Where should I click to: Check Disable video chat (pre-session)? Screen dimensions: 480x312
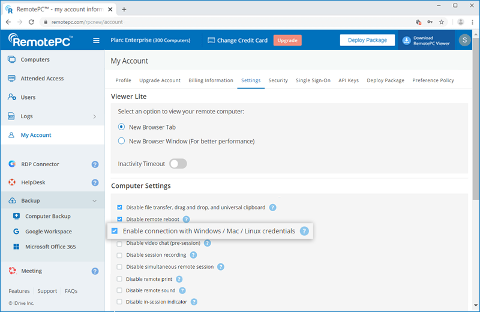[119, 244]
